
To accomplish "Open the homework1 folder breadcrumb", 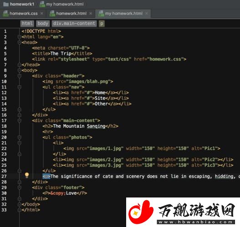I will (x=19, y=4).
